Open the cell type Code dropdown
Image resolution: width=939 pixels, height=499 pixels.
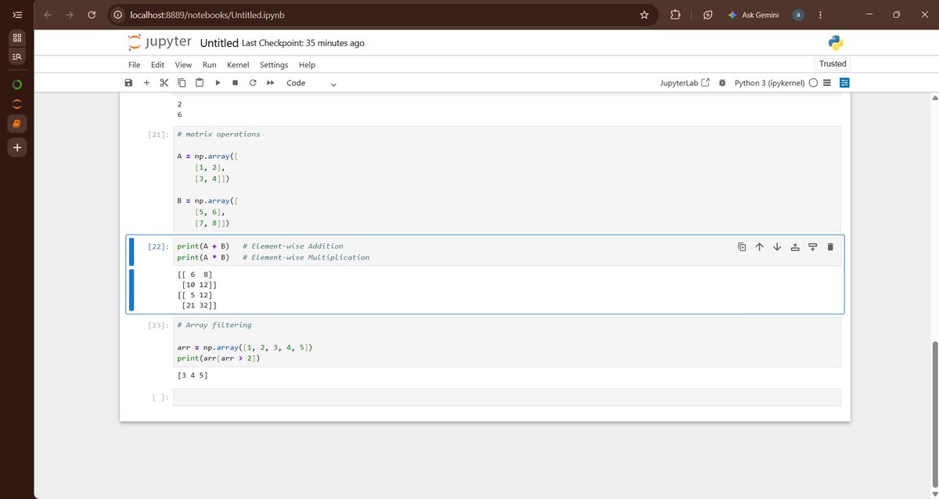click(x=311, y=83)
